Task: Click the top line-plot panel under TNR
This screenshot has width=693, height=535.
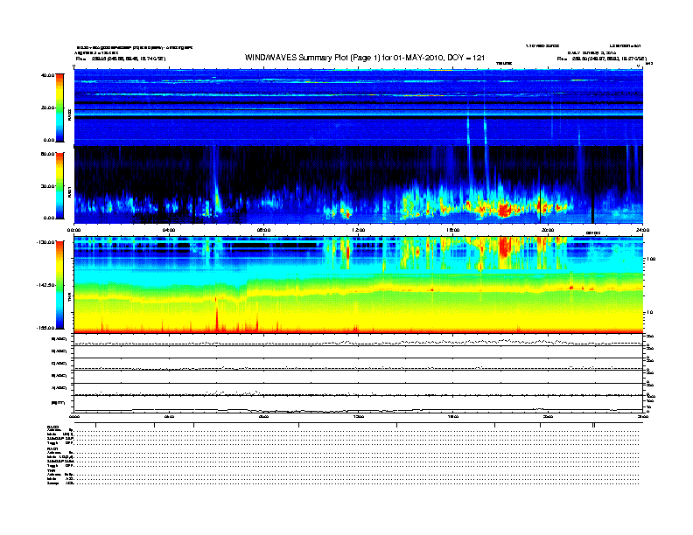Action: (359, 339)
